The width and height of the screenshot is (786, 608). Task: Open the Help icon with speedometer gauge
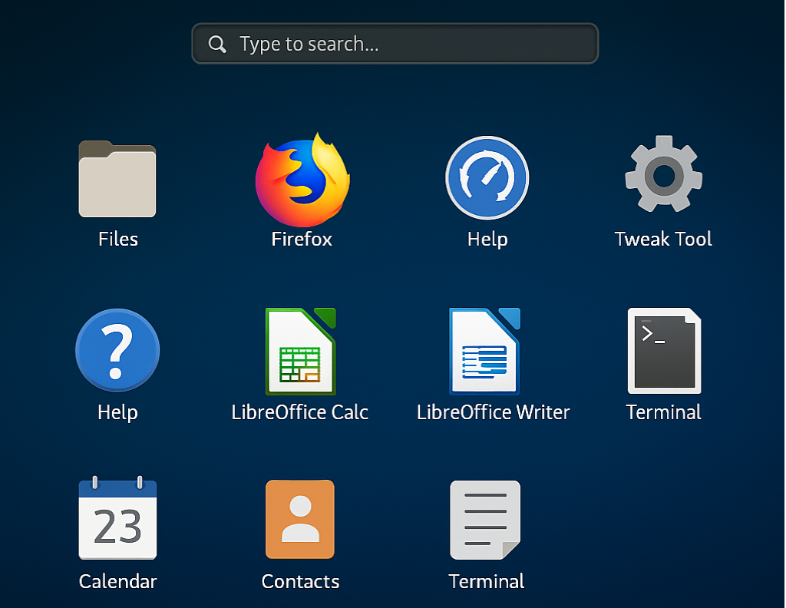pos(487,177)
